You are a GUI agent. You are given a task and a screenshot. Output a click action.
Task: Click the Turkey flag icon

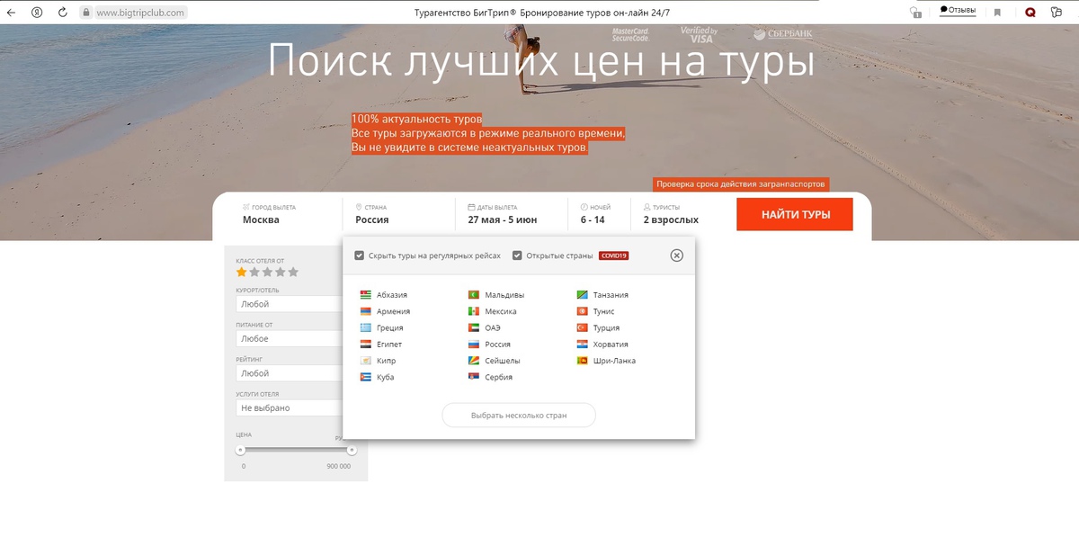582,328
